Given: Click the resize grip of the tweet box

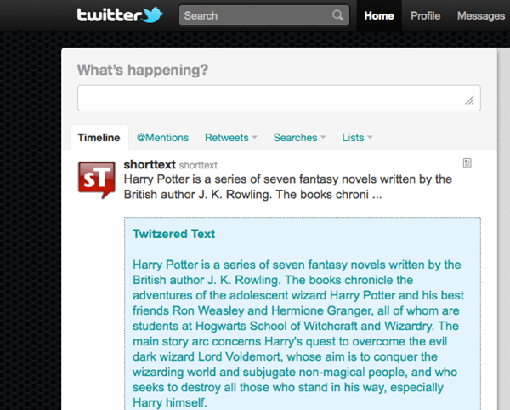Looking at the screenshot, I should click(470, 100).
